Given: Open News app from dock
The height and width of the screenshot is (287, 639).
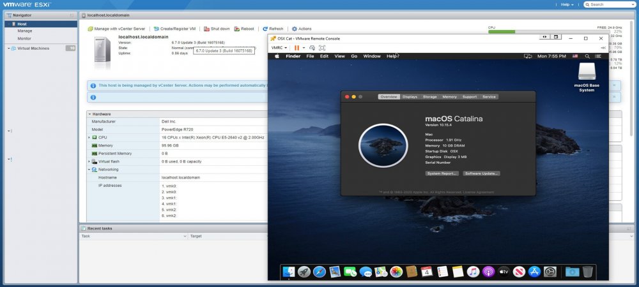Looking at the screenshot, I should click(519, 272).
